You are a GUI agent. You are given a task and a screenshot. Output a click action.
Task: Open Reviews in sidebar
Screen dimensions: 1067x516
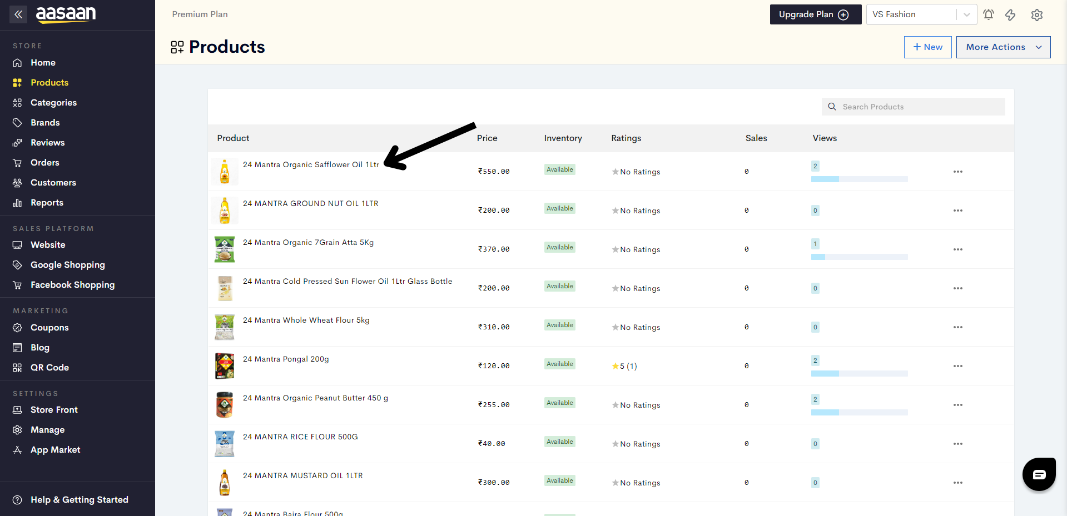pyautogui.click(x=47, y=143)
